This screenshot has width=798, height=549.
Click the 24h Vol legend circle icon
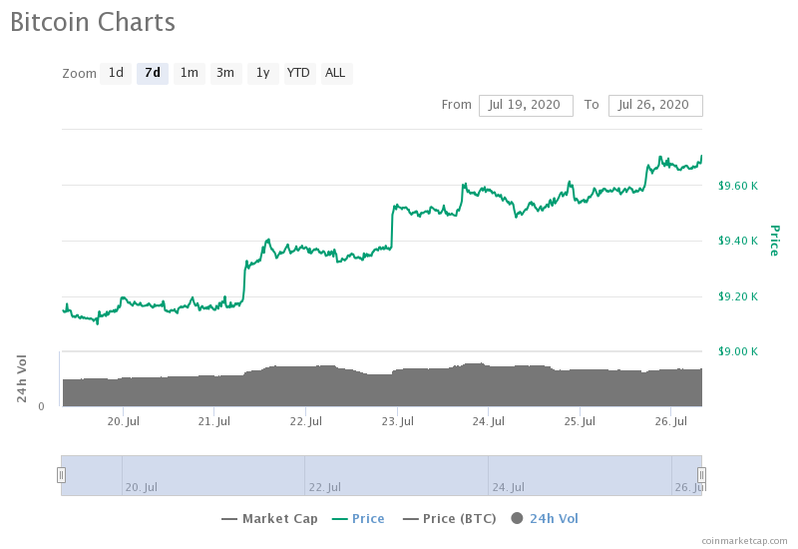point(517,518)
